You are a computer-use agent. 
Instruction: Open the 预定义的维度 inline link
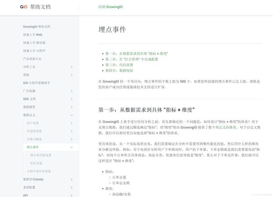point(226,127)
